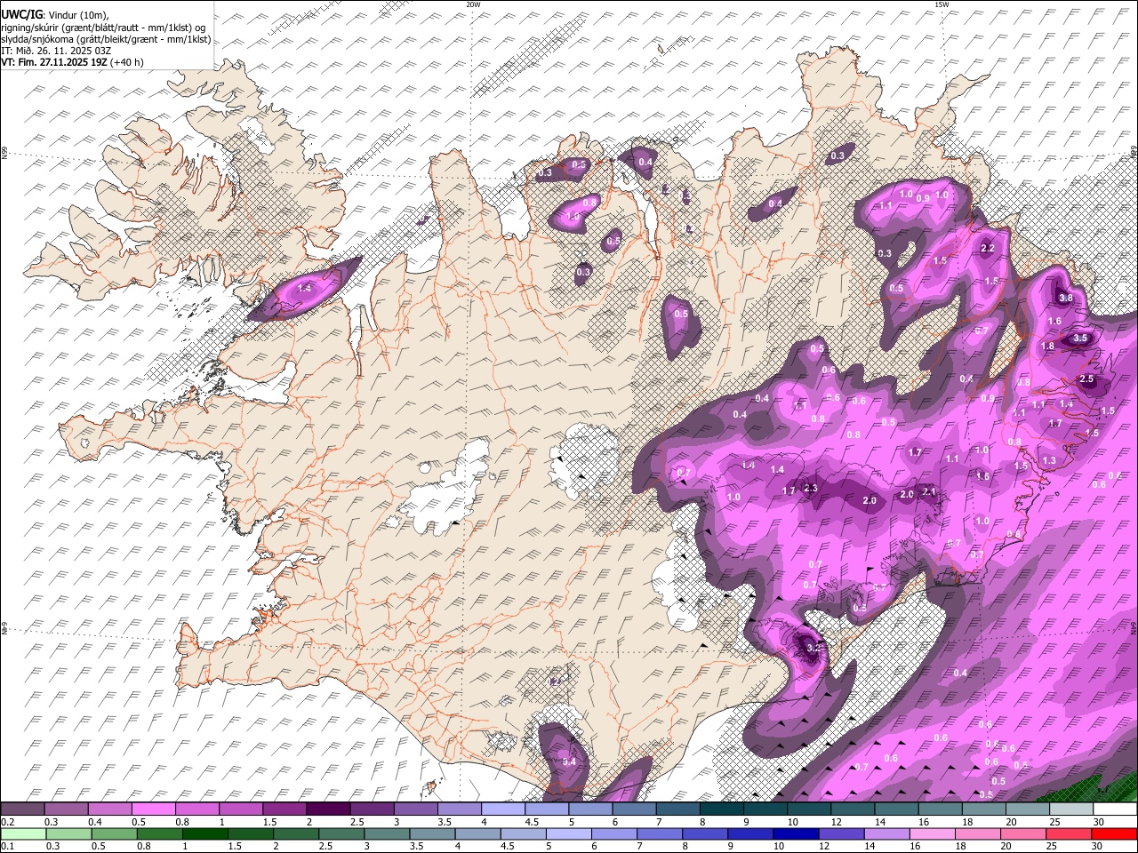The height and width of the screenshot is (853, 1138).
Task: Select the "2.2" precipitation value in the northeast
Action: (987, 249)
